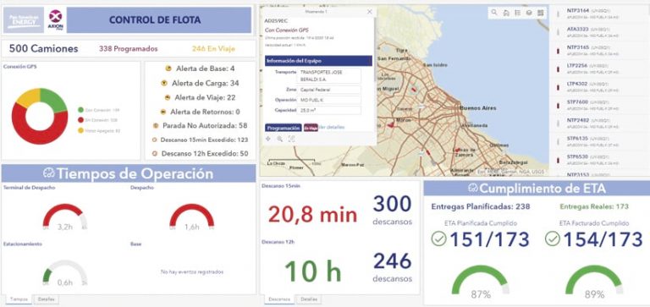Click the Descanso 15min Excedido icon
This screenshot has width=650, height=307.
[x=154, y=140]
